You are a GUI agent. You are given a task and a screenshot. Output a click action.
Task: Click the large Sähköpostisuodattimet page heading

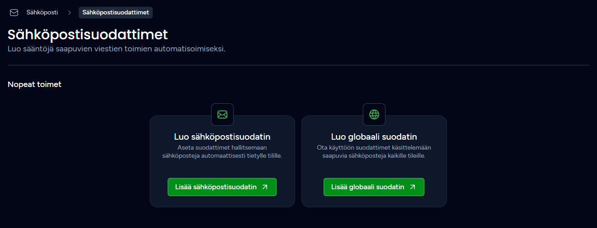tap(88, 35)
